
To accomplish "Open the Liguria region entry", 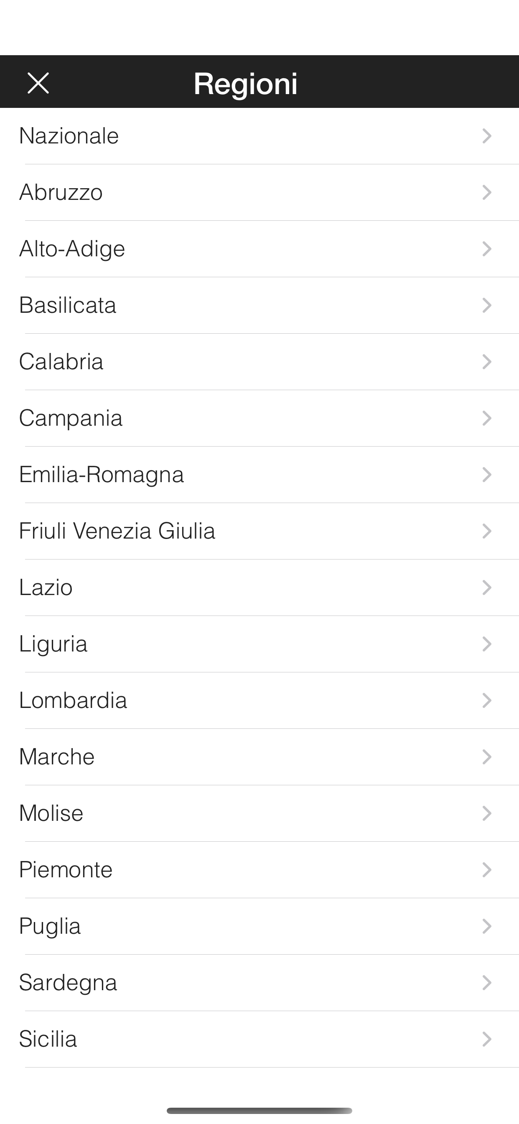I will click(x=53, y=644).
